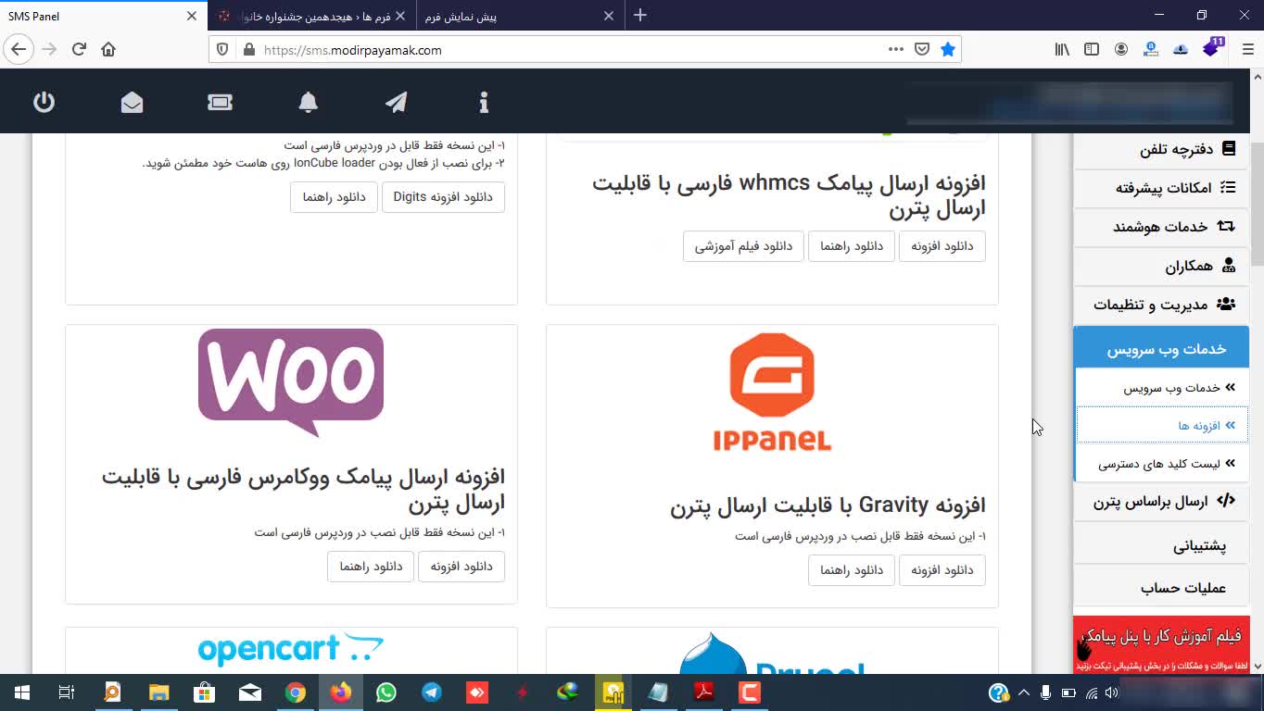Click the URL address bar field
The height and width of the screenshot is (711, 1264).
click(556, 50)
